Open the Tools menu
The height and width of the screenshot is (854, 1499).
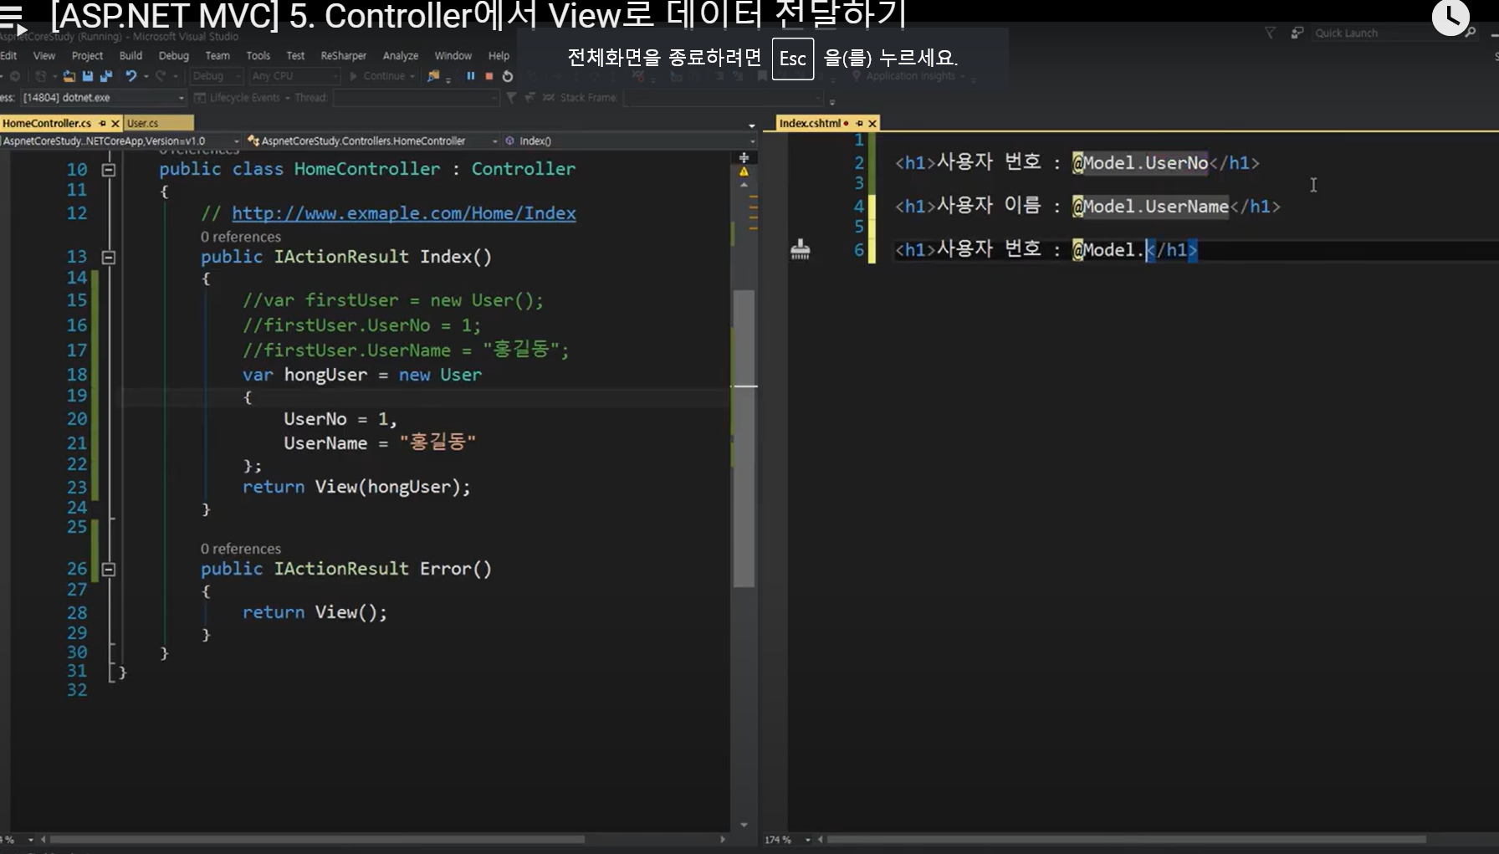(x=258, y=55)
